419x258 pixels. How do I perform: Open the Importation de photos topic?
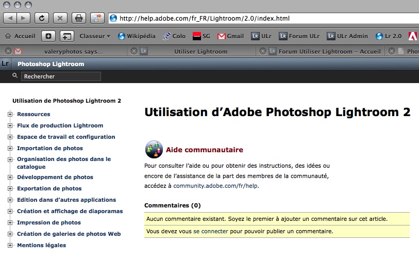pyautogui.click(x=50, y=148)
